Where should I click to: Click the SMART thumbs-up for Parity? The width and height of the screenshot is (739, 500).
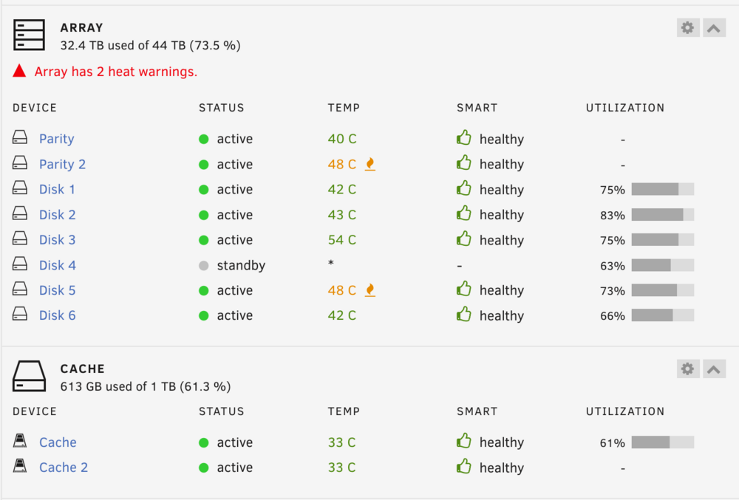pos(464,137)
